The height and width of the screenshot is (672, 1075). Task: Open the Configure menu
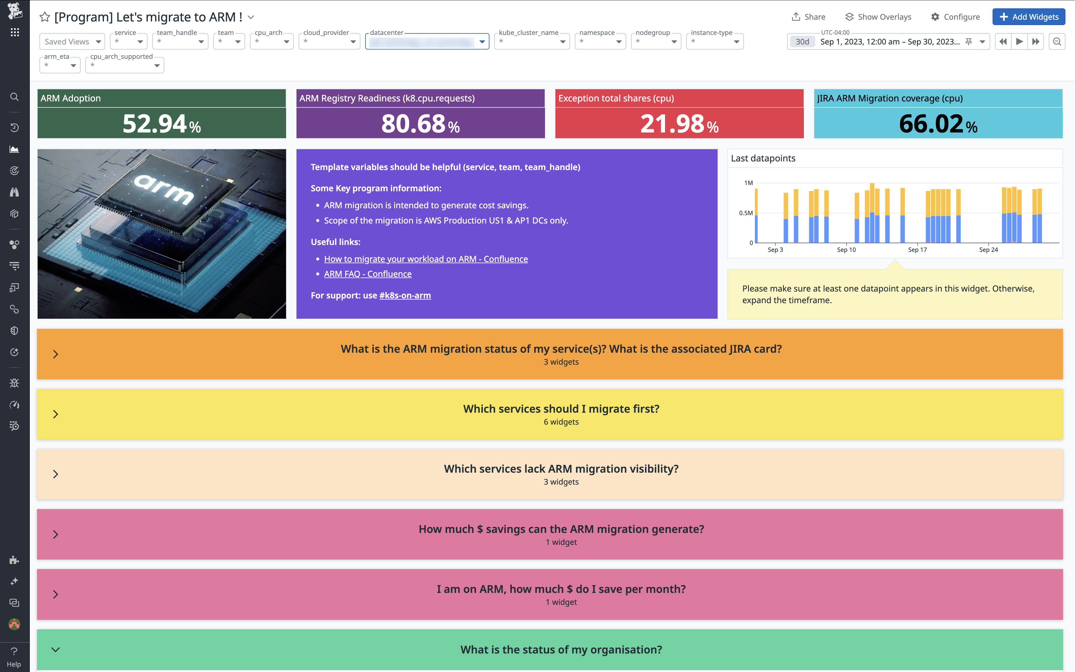[x=956, y=16]
